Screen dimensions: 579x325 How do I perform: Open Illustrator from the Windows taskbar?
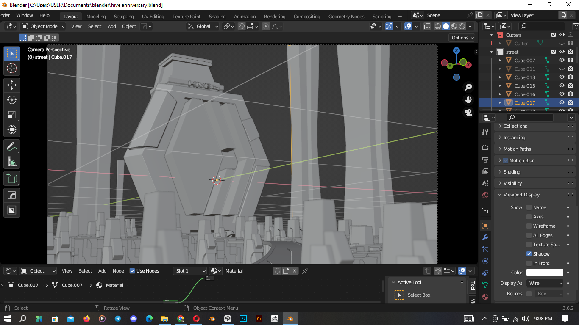click(259, 319)
